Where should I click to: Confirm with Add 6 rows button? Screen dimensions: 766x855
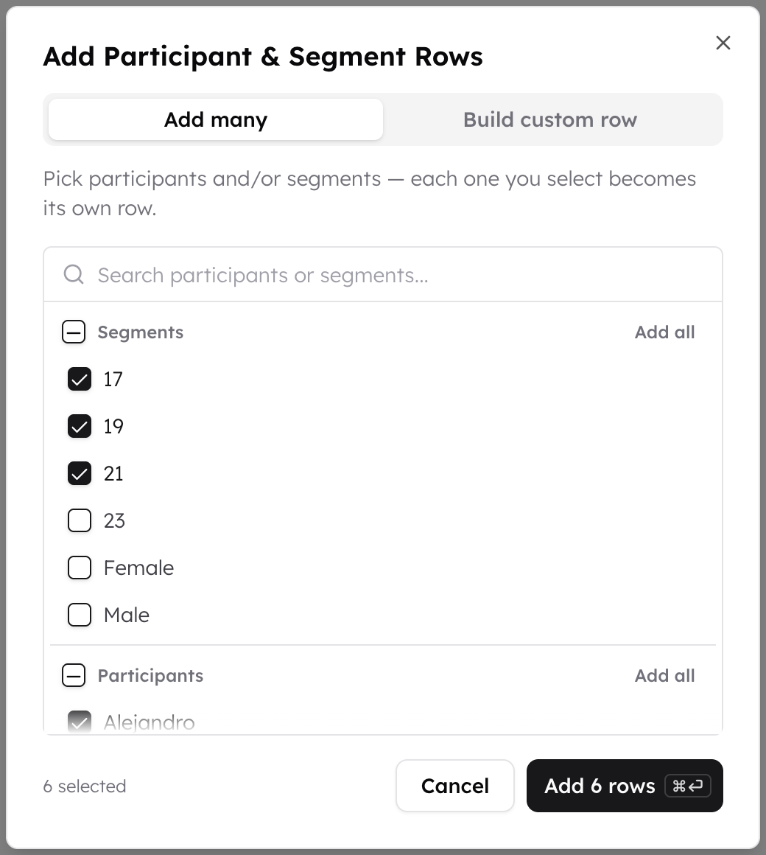[x=625, y=786]
